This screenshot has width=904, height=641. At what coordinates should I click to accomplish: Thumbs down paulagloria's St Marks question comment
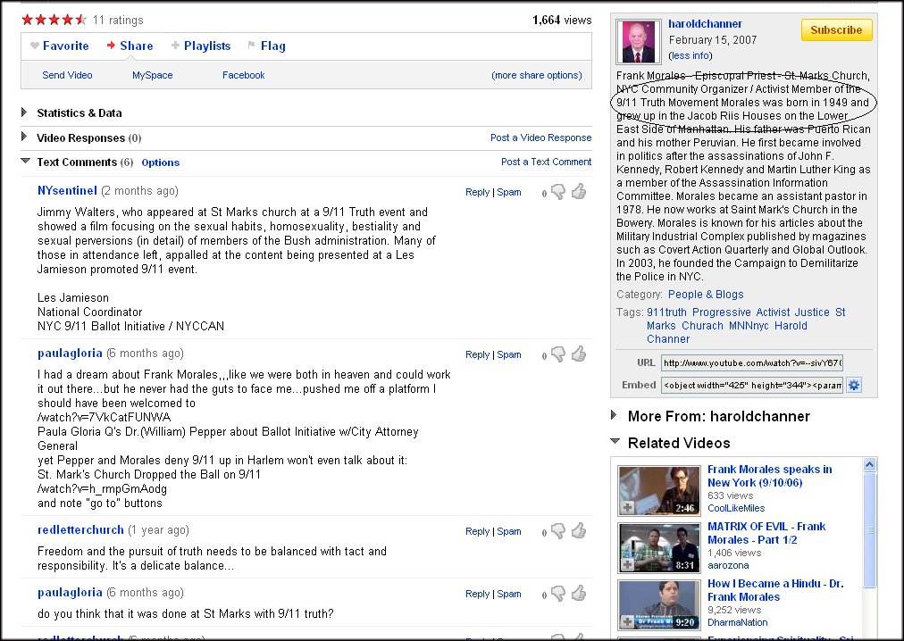[x=557, y=594]
